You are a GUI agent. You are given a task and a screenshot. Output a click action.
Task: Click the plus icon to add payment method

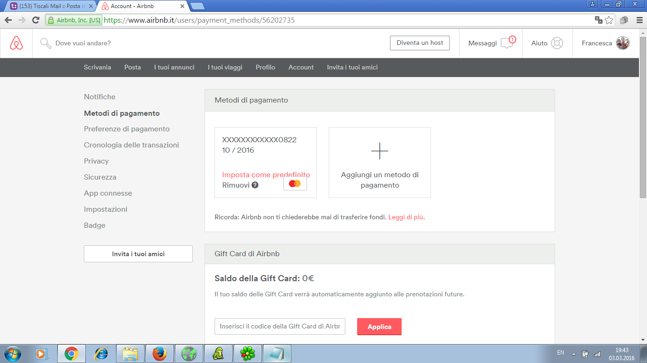pyautogui.click(x=380, y=151)
